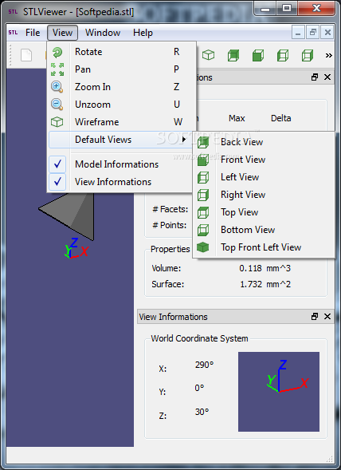The height and width of the screenshot is (470, 341).
Task: Click the Zoom In magnifier icon
Action: [57, 87]
